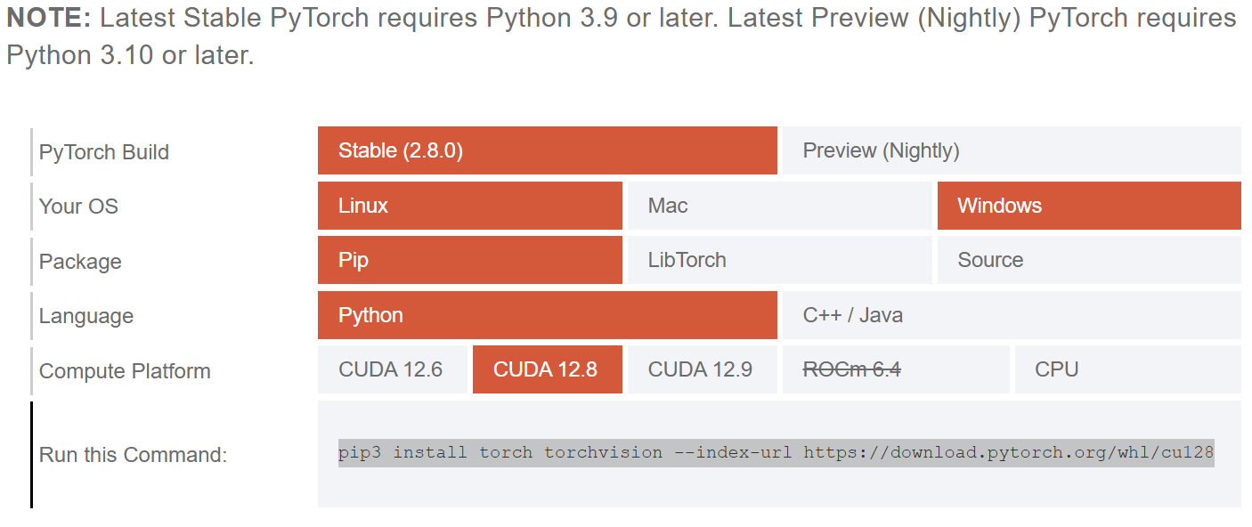Choose CUDA 12.6 compute platform
The image size is (1252, 527).
[x=392, y=369]
